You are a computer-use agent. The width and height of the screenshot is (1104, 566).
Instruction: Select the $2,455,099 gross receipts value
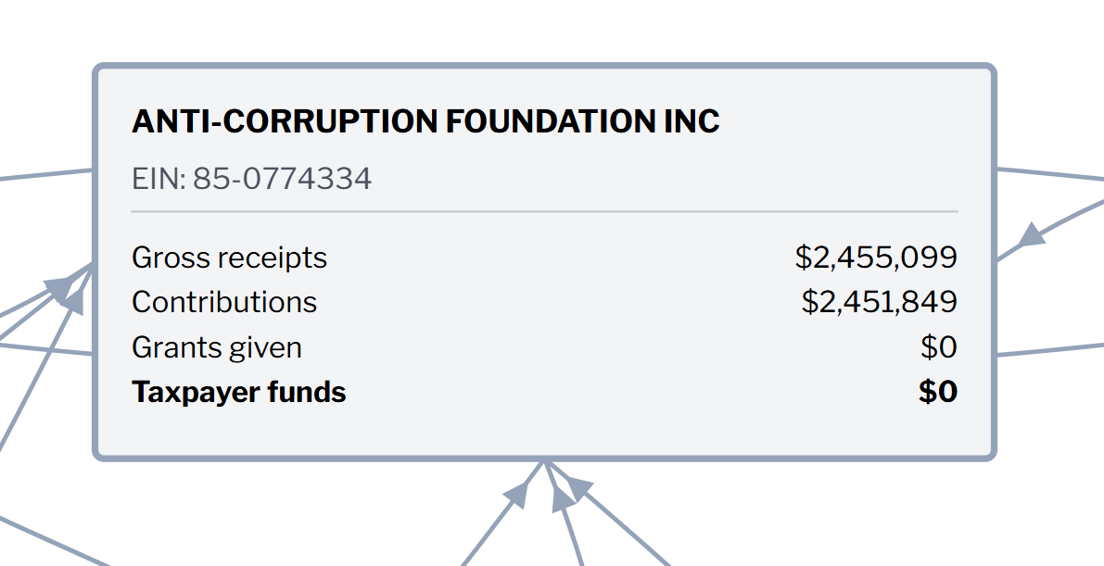pyautogui.click(x=876, y=257)
